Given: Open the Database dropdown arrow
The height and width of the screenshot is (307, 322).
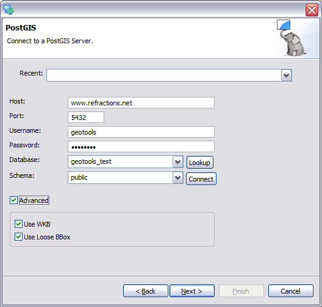Looking at the screenshot, I should (x=177, y=162).
